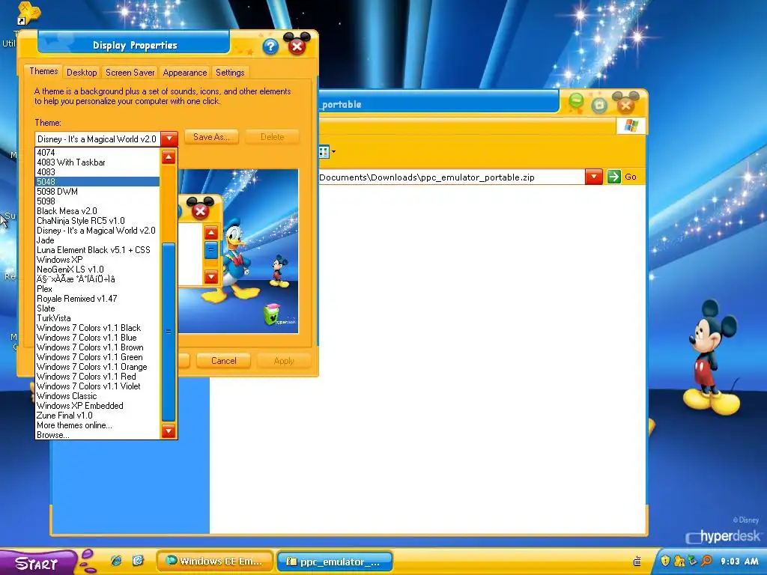Select the Zune Final v1.0 theme
Screen dimensions: 767x575
98,416
